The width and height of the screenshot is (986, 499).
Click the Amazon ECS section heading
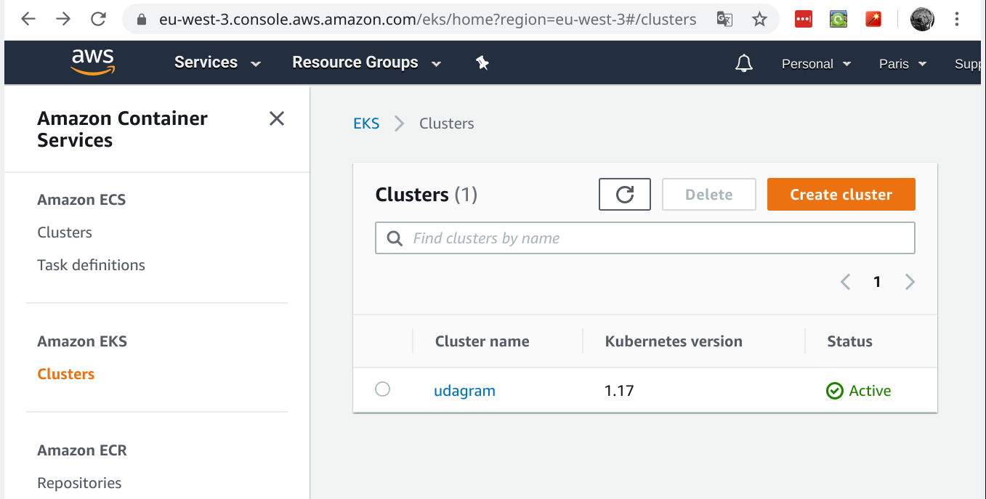pos(81,200)
